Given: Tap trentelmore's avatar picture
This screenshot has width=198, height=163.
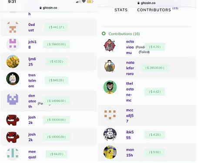Looking at the screenshot, I should [x=13, y=79].
